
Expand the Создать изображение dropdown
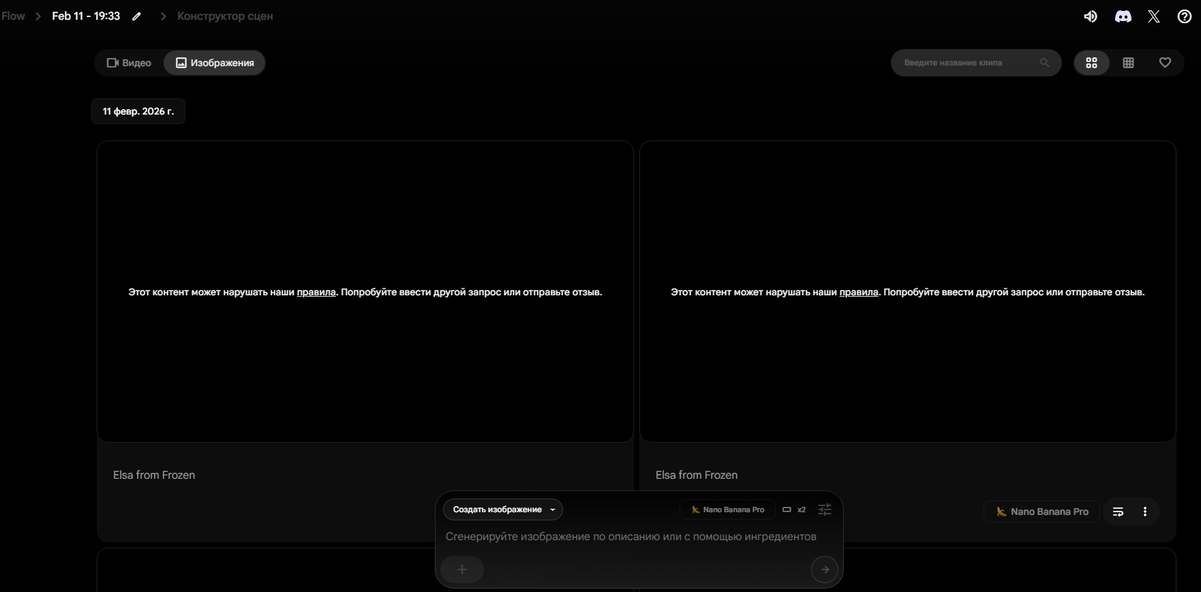pos(503,509)
